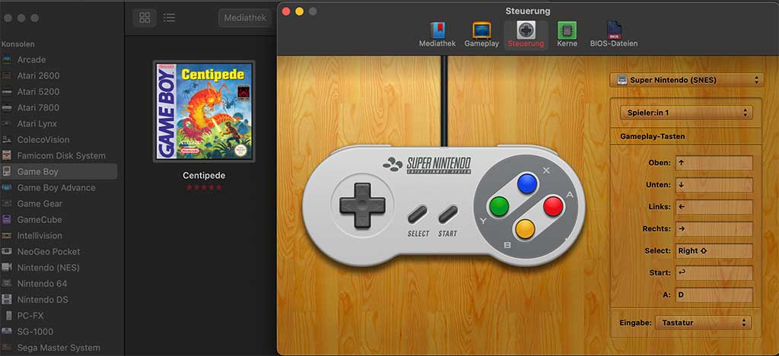This screenshot has width=779, height=356.
Task: Click the Select key binding field
Action: (x=714, y=251)
